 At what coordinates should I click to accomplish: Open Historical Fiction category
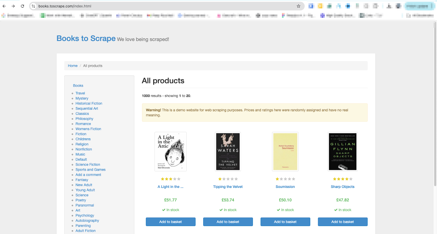pyautogui.click(x=89, y=103)
